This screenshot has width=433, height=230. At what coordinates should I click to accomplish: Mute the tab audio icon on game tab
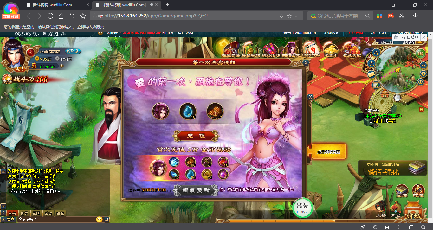(152, 5)
